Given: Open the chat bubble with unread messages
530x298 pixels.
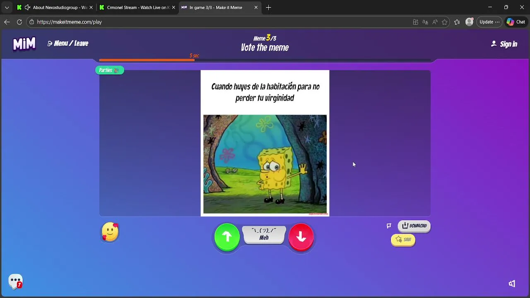Looking at the screenshot, I should (16, 282).
